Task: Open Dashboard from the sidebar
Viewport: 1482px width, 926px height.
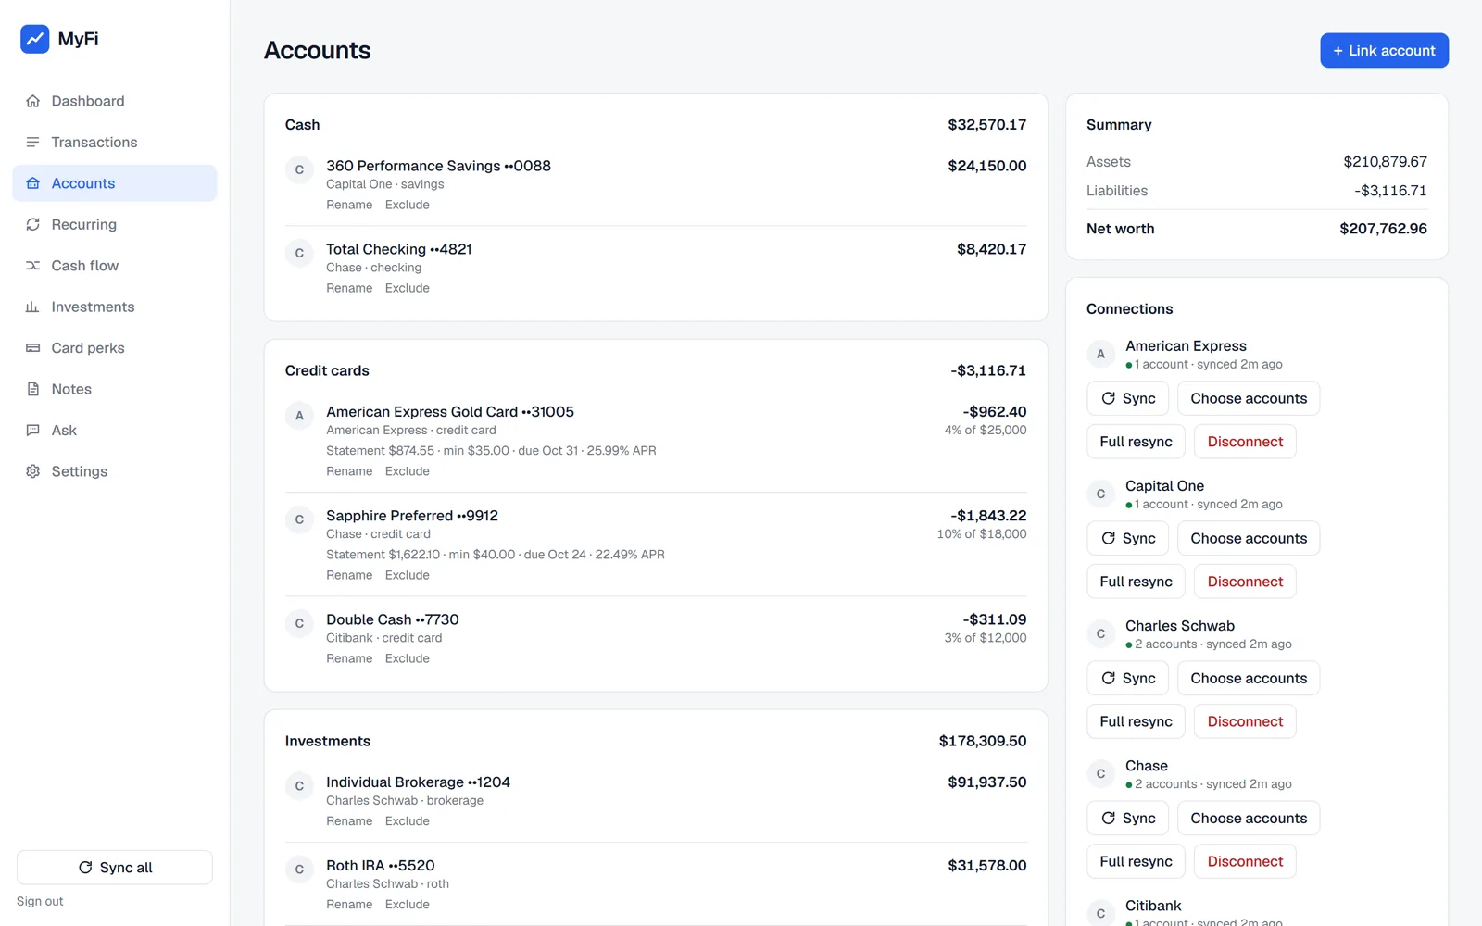Action: coord(115,101)
